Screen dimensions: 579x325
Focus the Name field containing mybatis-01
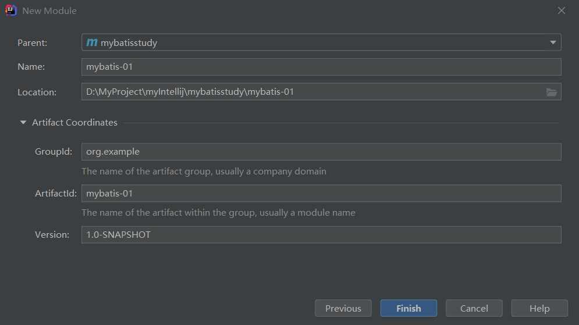(321, 67)
